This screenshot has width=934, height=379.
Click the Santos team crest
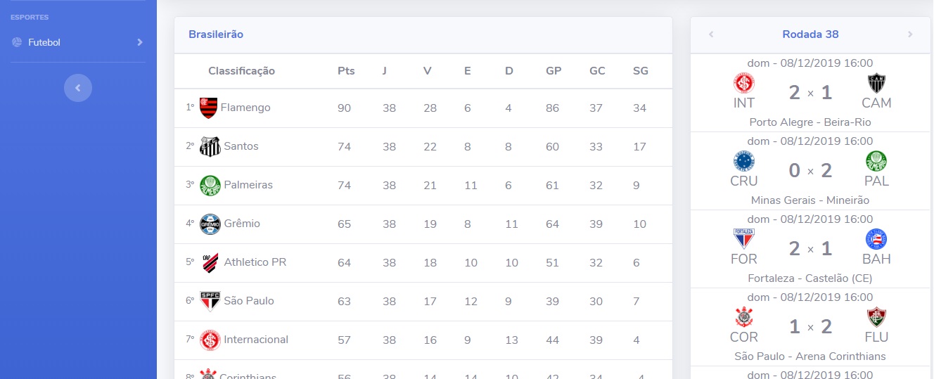point(210,147)
